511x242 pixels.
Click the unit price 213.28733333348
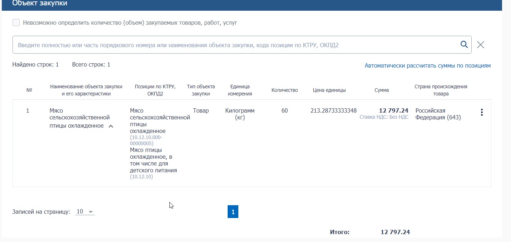[x=333, y=111]
